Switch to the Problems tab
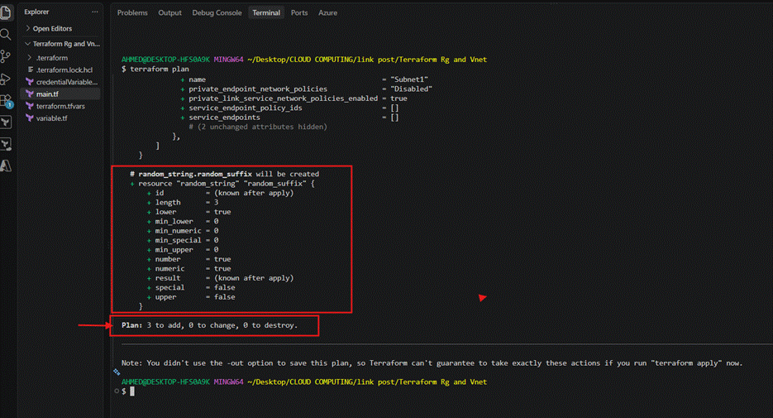This screenshot has width=773, height=418. pos(132,13)
